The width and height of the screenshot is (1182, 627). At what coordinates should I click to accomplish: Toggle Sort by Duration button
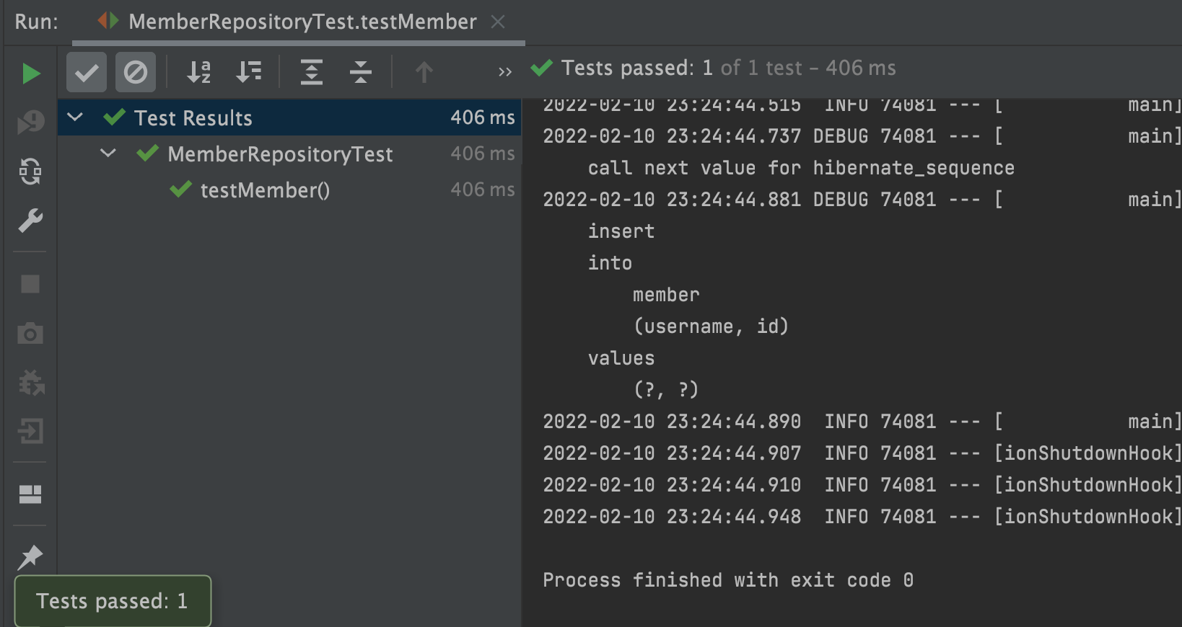[249, 72]
